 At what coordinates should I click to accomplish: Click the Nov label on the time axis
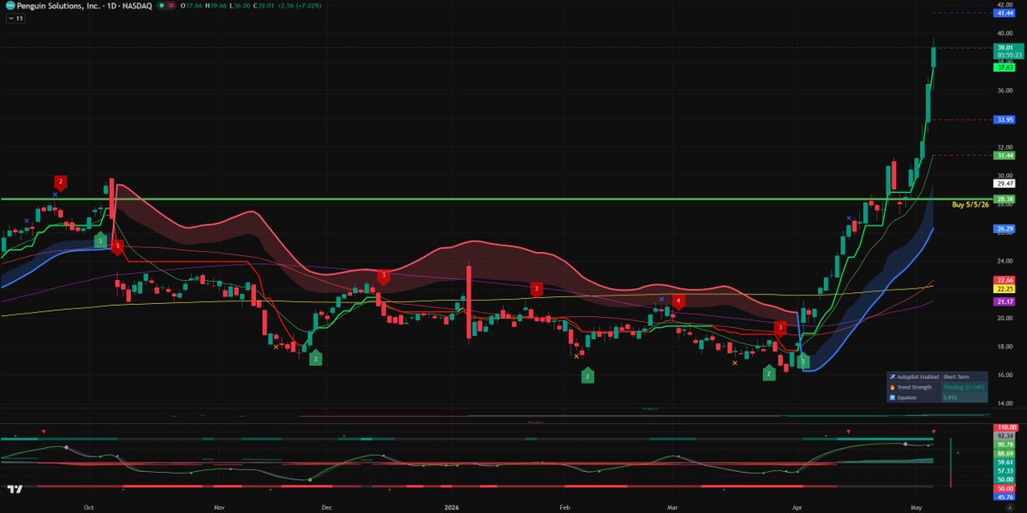point(218,507)
